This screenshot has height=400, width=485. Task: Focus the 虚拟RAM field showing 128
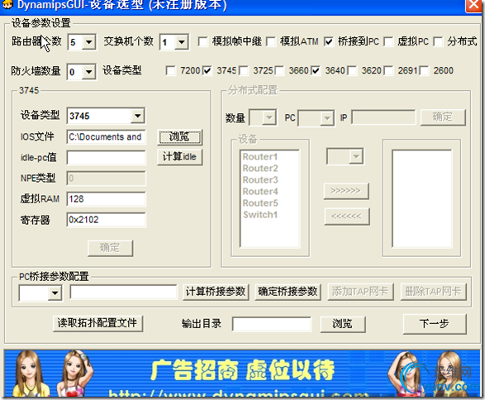click(x=106, y=199)
